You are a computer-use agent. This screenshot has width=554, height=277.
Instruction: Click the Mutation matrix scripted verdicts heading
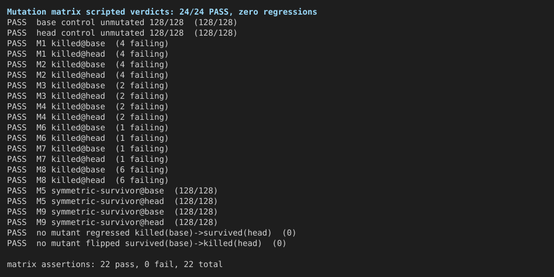point(162,12)
